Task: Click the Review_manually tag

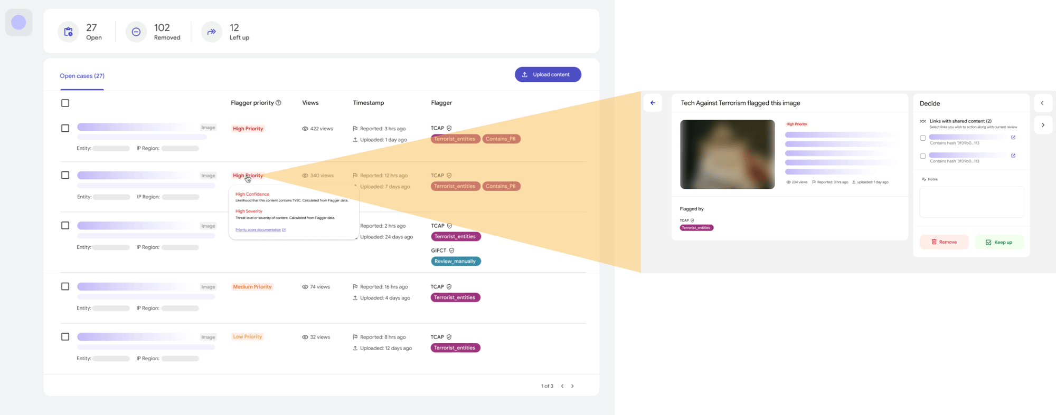Action: pyautogui.click(x=456, y=261)
